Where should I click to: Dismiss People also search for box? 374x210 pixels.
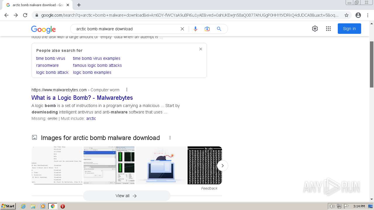coord(201,49)
